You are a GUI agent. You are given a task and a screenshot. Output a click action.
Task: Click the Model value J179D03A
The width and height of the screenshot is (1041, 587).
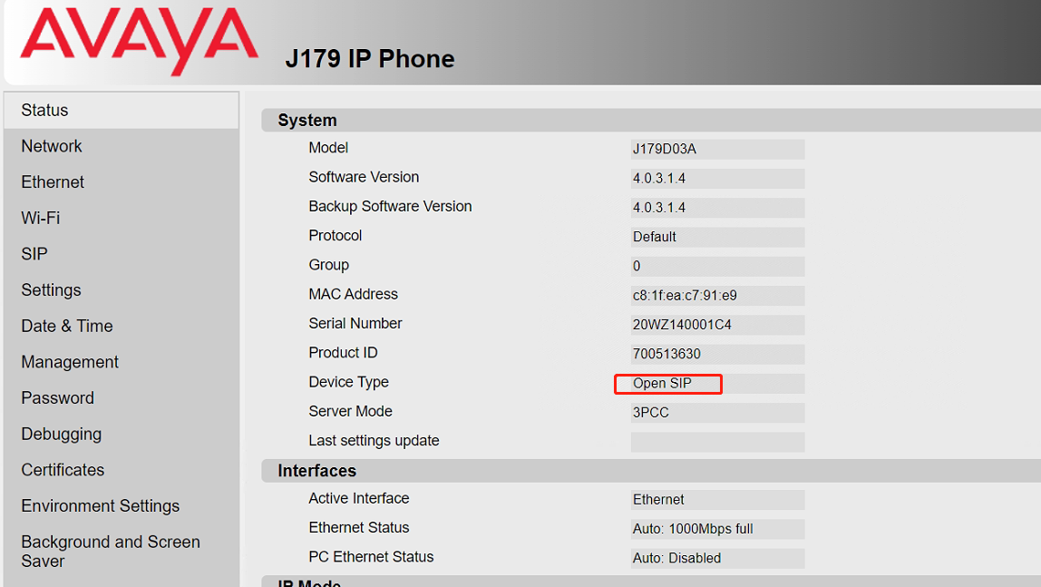click(717, 149)
